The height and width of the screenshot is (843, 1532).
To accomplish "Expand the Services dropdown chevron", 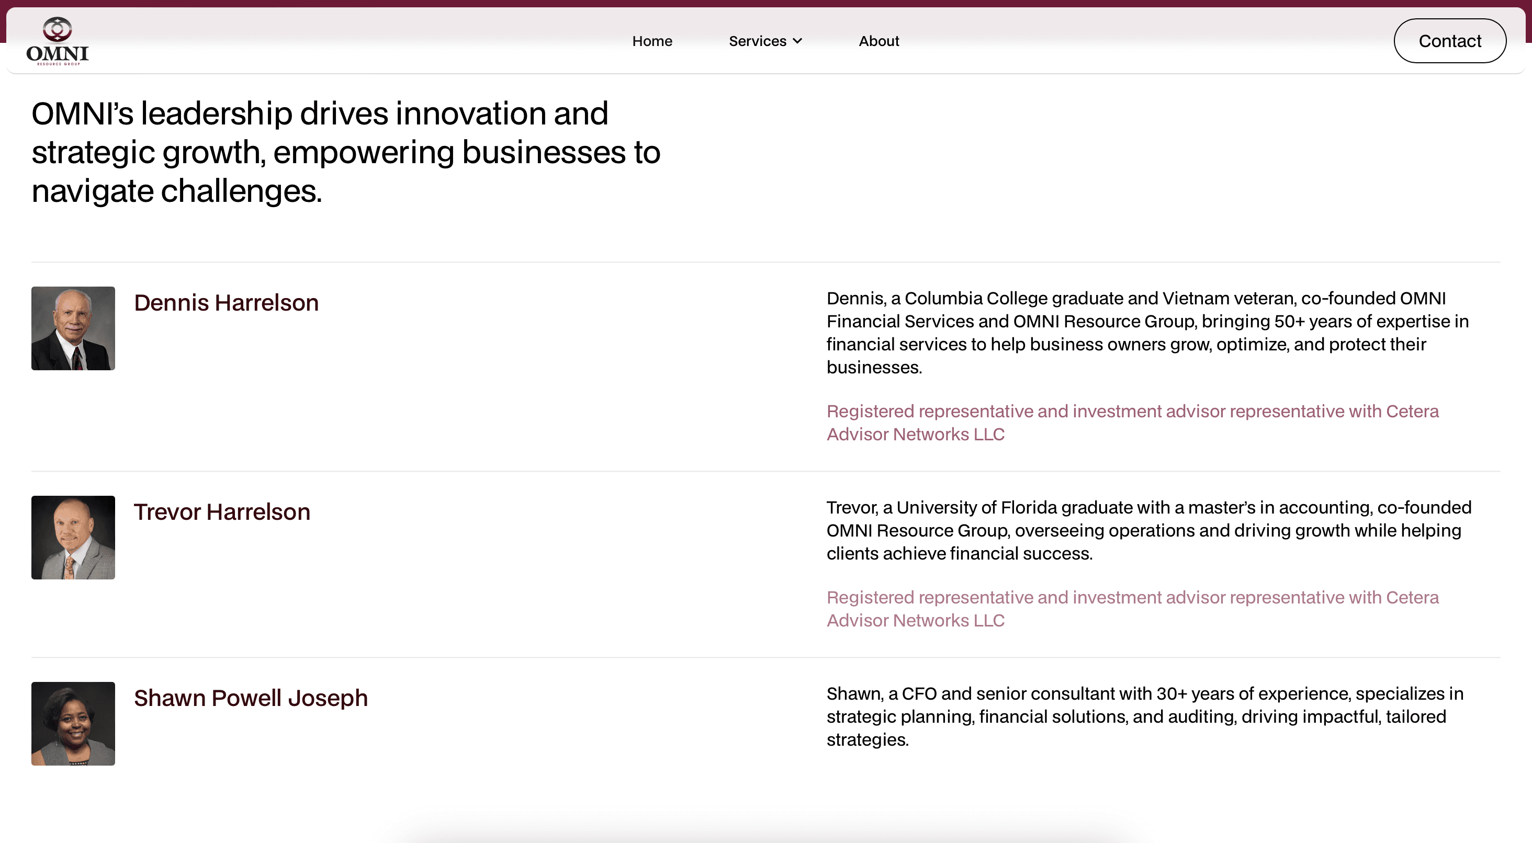I will coord(797,41).
